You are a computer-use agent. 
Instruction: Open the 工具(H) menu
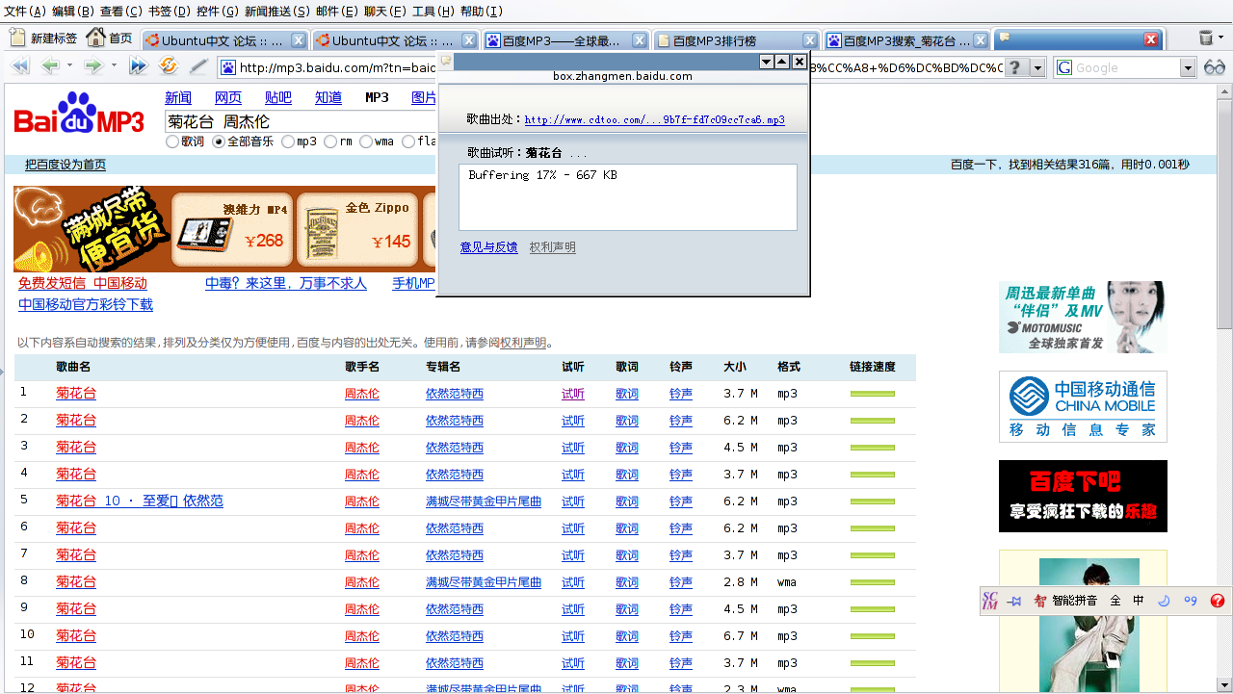(x=433, y=11)
